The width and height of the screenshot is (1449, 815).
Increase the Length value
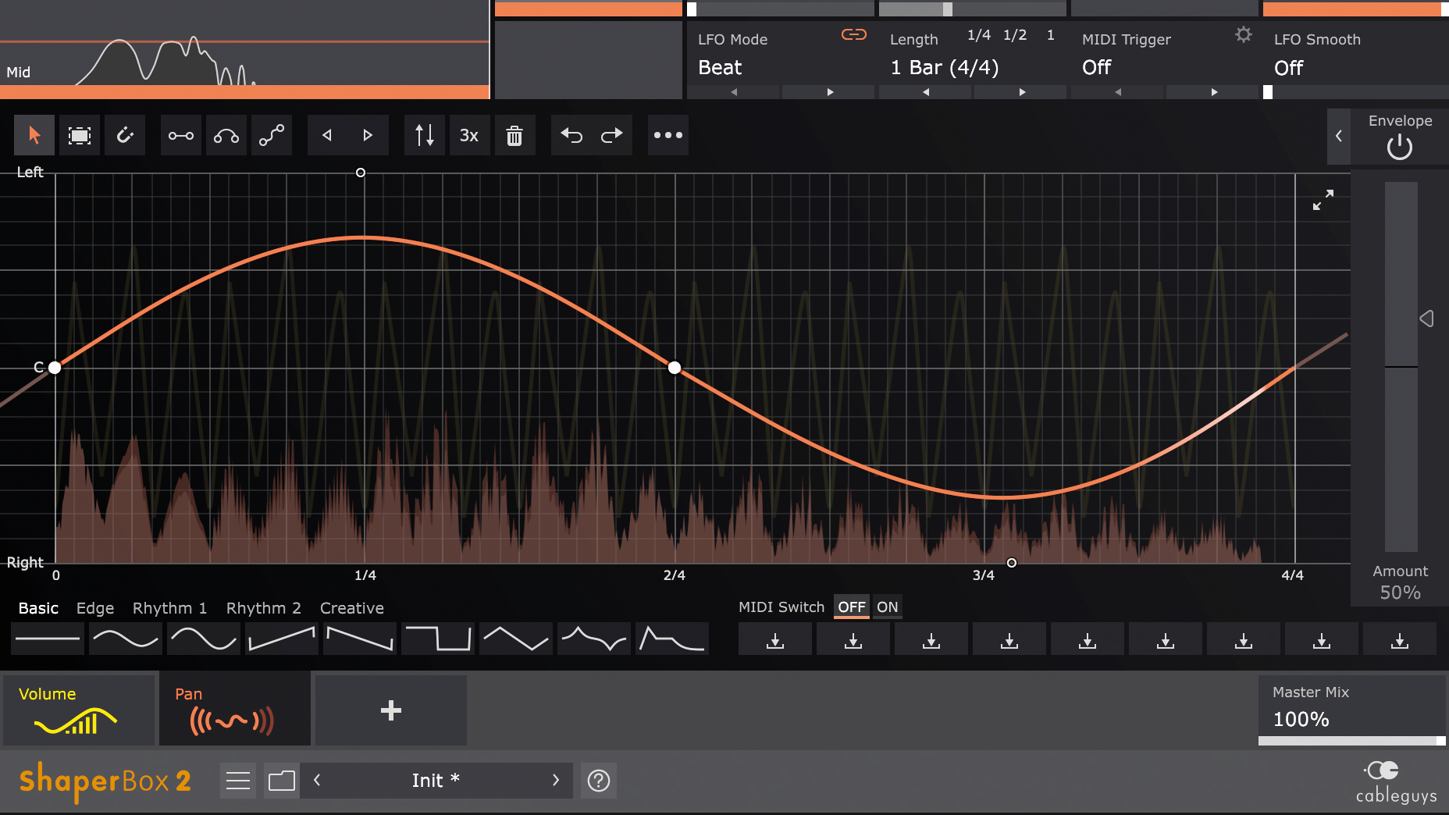(1022, 92)
